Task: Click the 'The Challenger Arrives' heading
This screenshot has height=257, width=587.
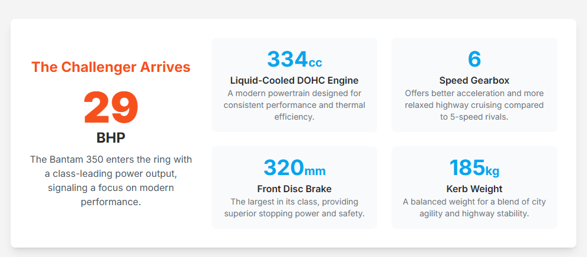Action: click(111, 67)
